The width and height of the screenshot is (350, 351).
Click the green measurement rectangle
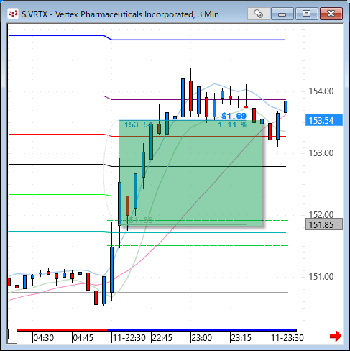191,173
